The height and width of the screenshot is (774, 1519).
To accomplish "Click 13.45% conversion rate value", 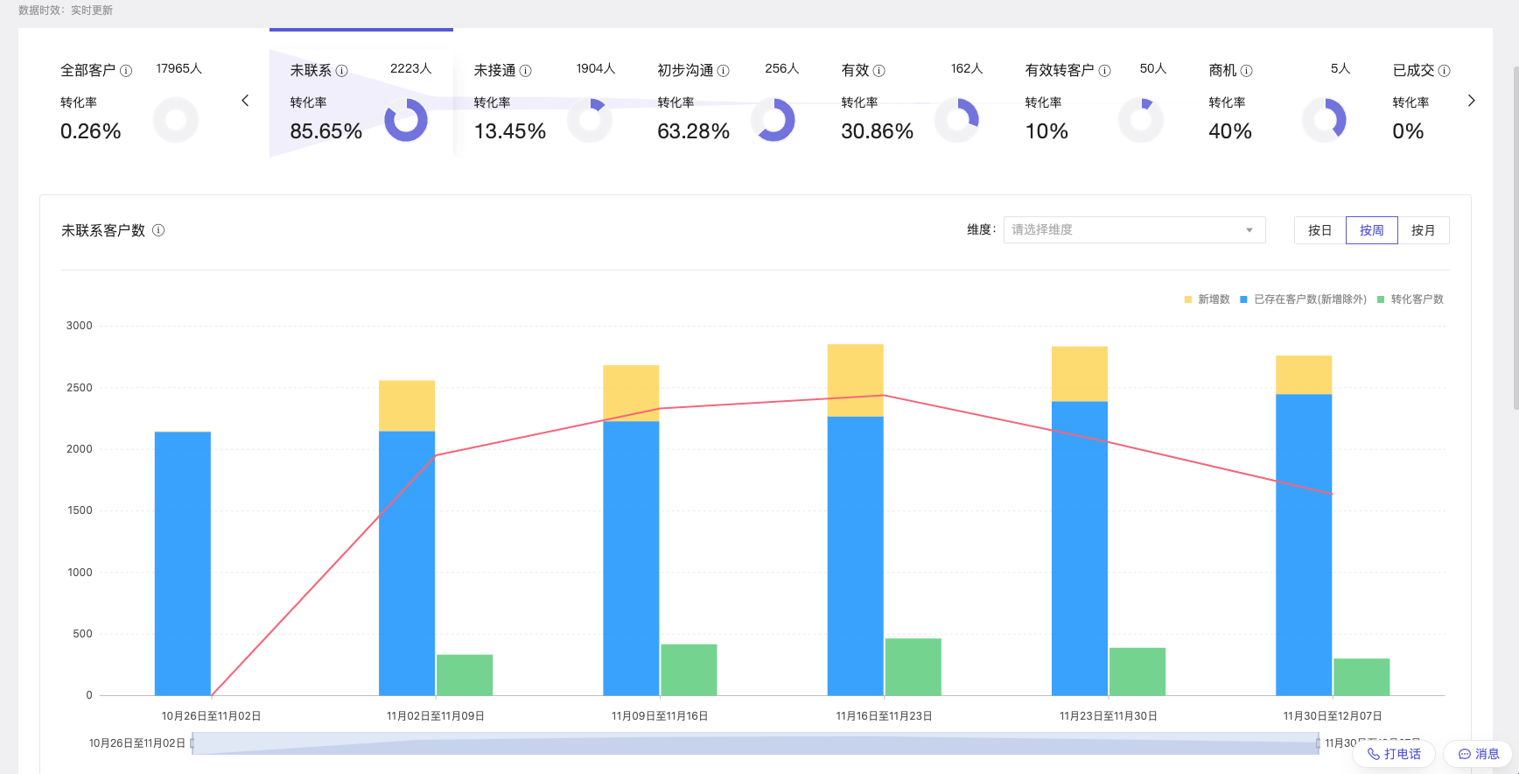I will (x=510, y=131).
